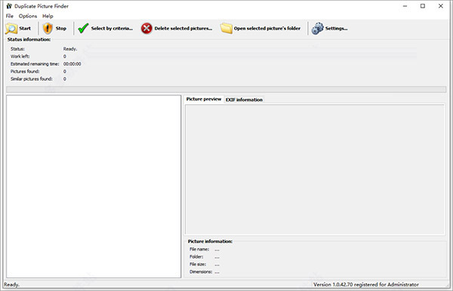This screenshot has width=453, height=291.
Task: Click the 'Status:' label
Action: (17, 49)
